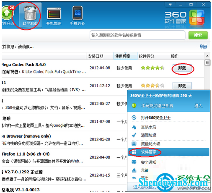Viewport: 212px width, 193px height.
Task: Uninstall Mega Codec Pack with 卸载 button
Action: 182,68
